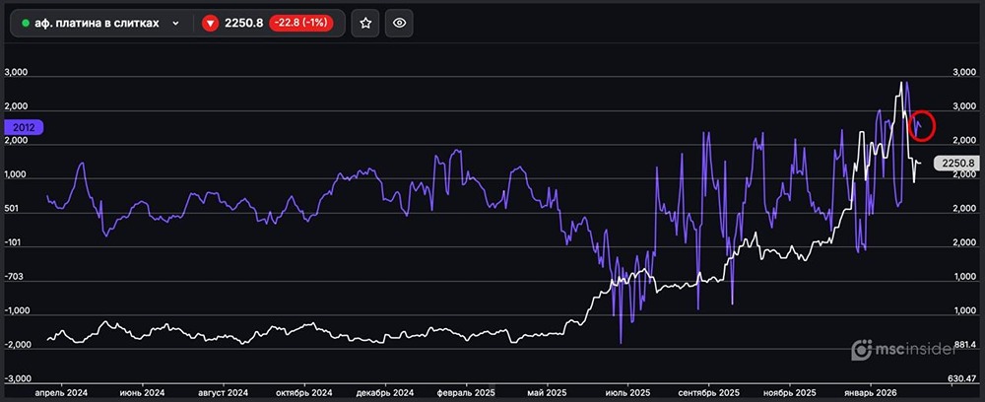Click the star favorite icon
This screenshot has width=985, height=402.
pyautogui.click(x=365, y=24)
